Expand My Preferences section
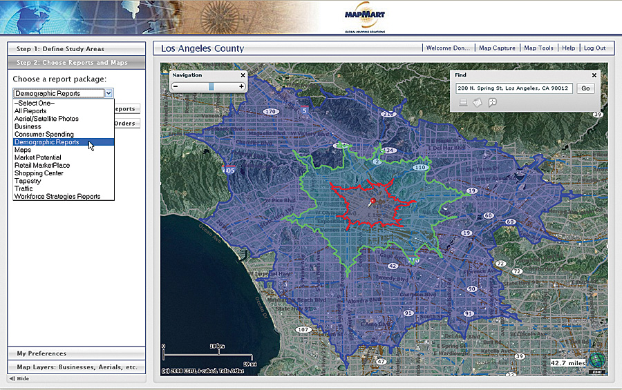This screenshot has width=622, height=390. (76, 353)
